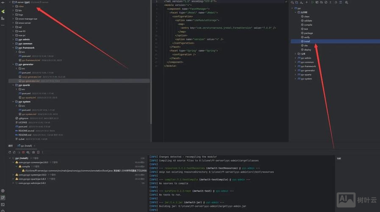Click the more tool windows ellipsis icon
380x212 pixels.
[3, 25]
